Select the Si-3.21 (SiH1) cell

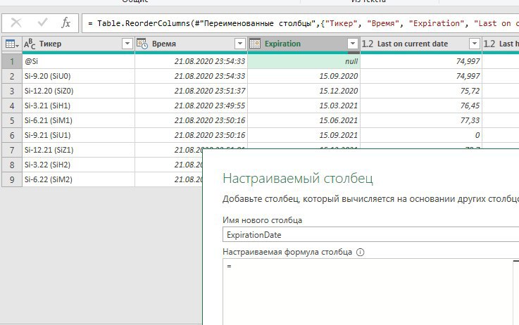click(78, 106)
